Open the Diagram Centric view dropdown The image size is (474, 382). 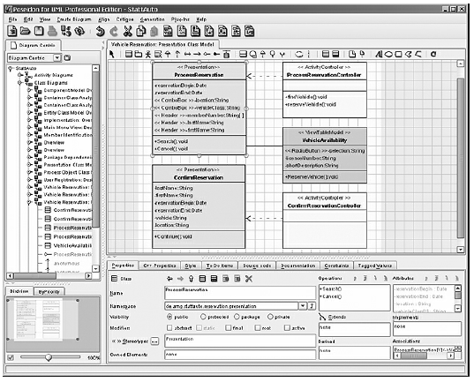(x=57, y=57)
